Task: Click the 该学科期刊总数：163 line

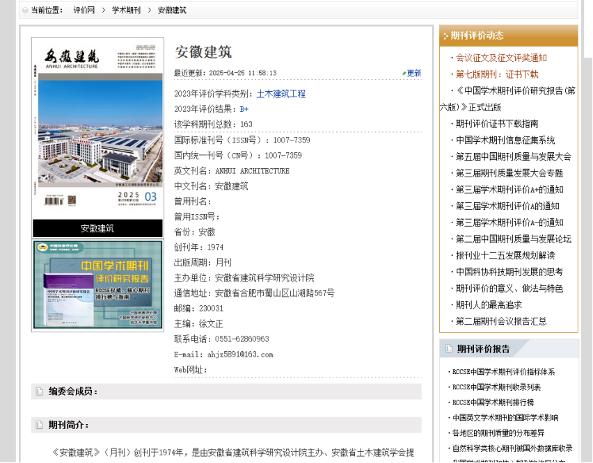Action: pyautogui.click(x=213, y=124)
